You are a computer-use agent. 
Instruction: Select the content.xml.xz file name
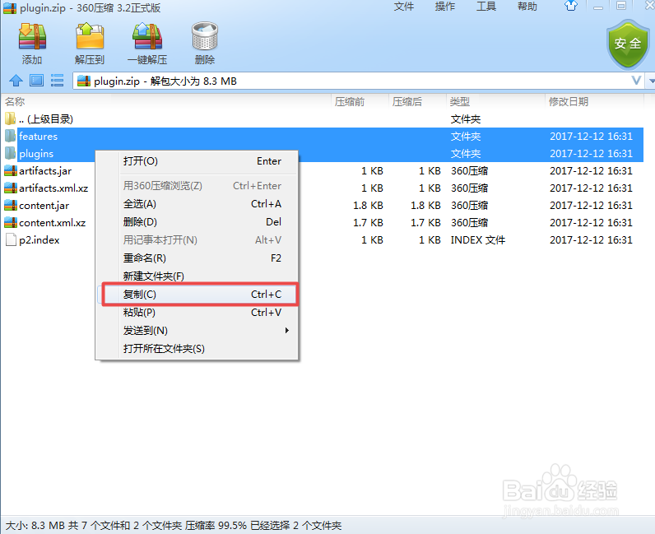pyautogui.click(x=52, y=223)
